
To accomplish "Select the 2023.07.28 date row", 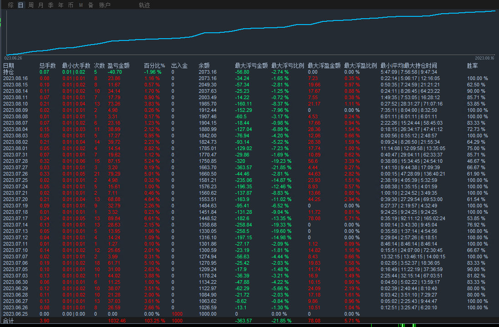I will point(15,161).
